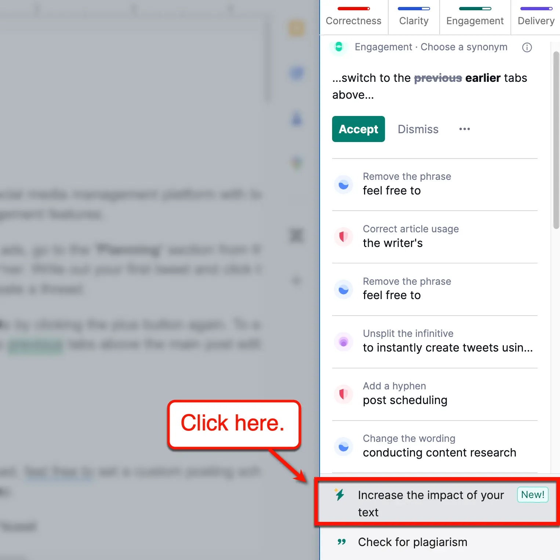Viewport: 560px width, 560px height.
Task: Click the yellow lightning icon on the impact suggestion
Action: pos(340,495)
